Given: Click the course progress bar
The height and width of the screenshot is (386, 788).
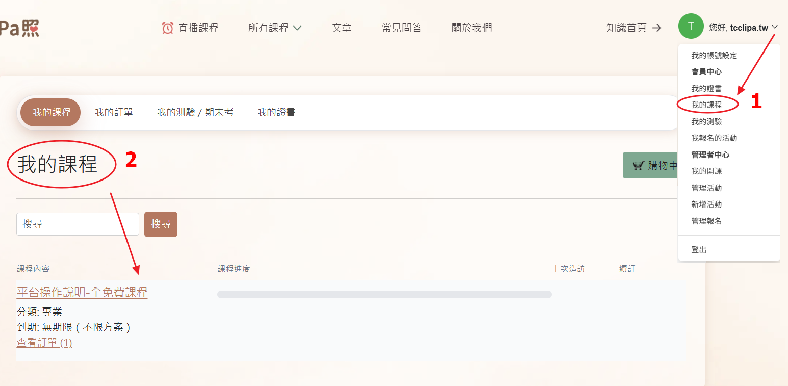Looking at the screenshot, I should [384, 294].
